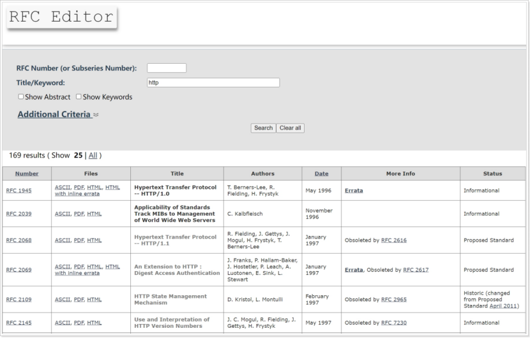Follow the Obsoleted by RFC 7230 link
530x338 pixels.
tap(394, 323)
